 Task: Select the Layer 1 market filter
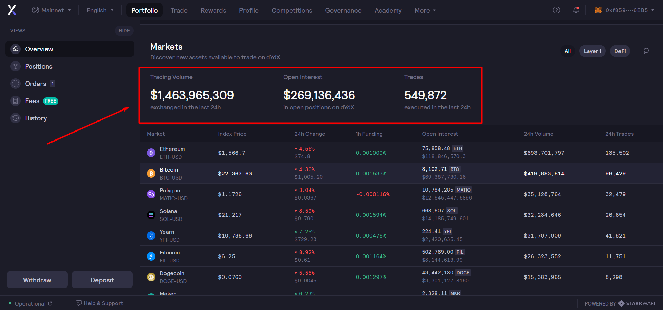593,51
